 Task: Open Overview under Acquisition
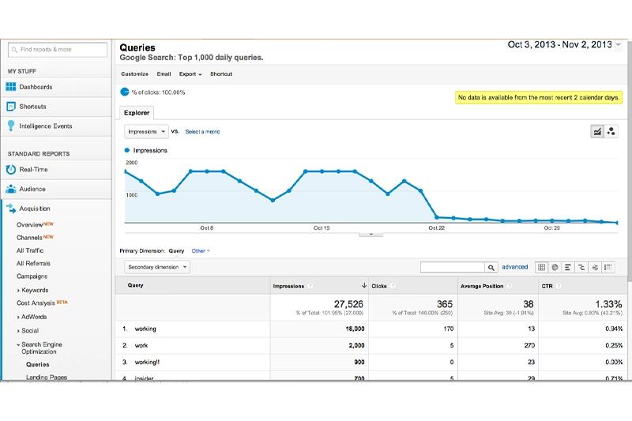[29, 225]
